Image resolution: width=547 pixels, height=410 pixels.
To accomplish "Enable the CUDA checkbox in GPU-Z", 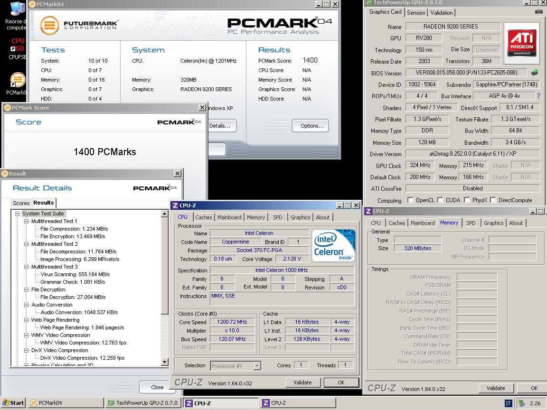I will (441, 200).
